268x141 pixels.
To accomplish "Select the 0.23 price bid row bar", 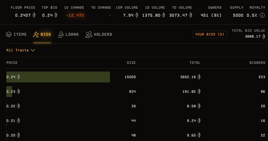I will pyautogui.click(x=9, y=91).
